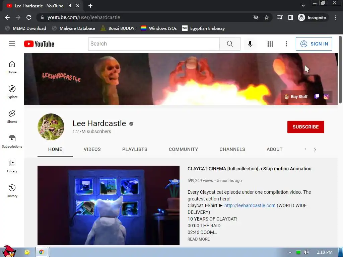343x257 pixels.
Task: Click the SUBSCRIBE button
Action: [x=305, y=127]
